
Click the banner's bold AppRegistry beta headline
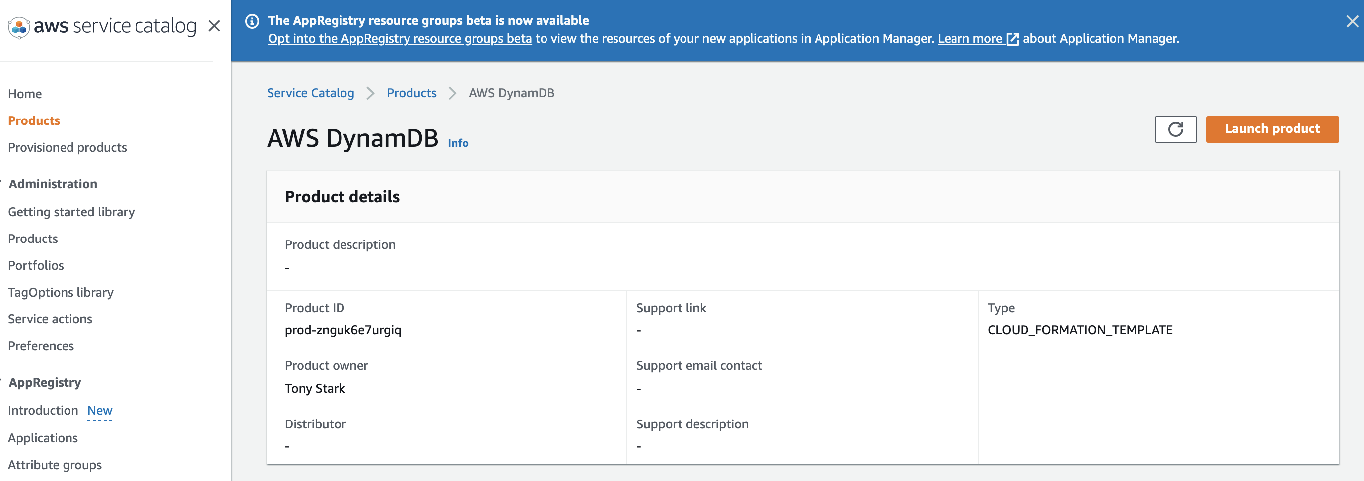[428, 21]
